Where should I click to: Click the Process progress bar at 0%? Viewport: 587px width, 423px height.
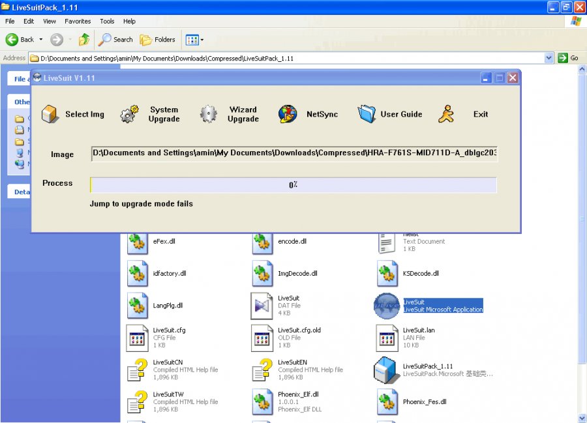(x=293, y=184)
